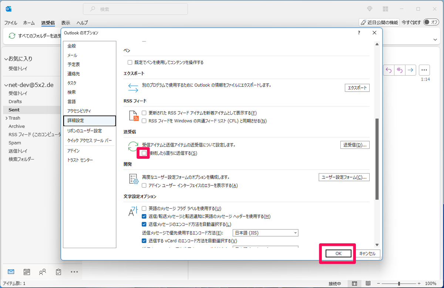This screenshot has height=288, width=444.
Task: Expand the Trash folder
Action: [x=6, y=118]
